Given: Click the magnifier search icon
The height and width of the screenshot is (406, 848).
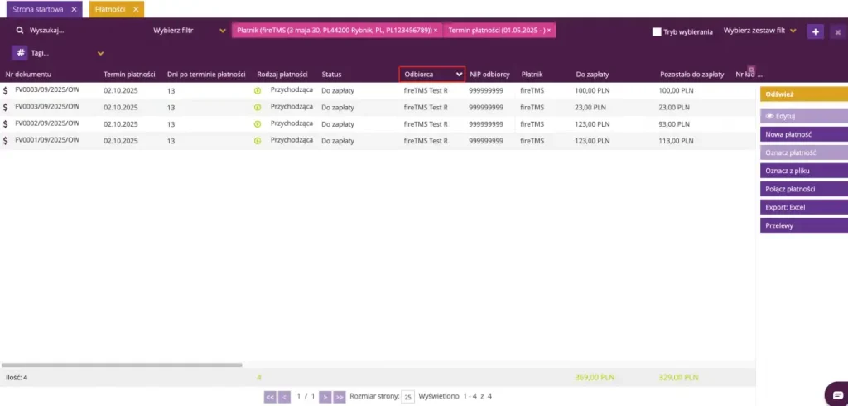Looking at the screenshot, I should (x=19, y=31).
